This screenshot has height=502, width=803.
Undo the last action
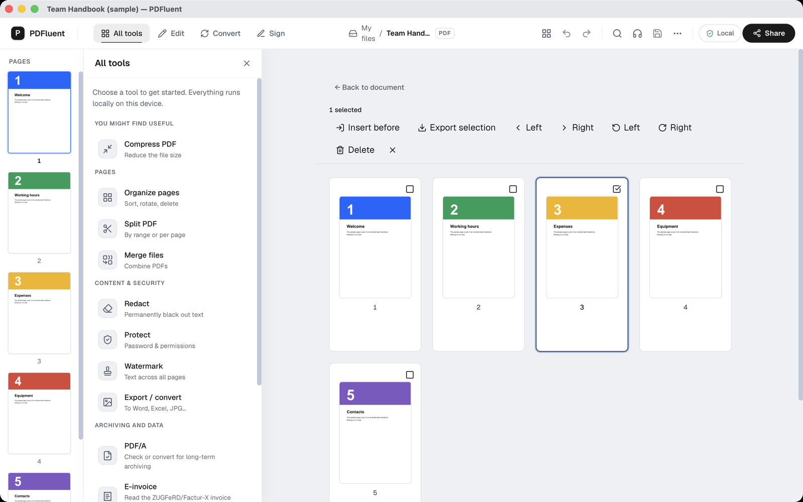click(x=567, y=33)
